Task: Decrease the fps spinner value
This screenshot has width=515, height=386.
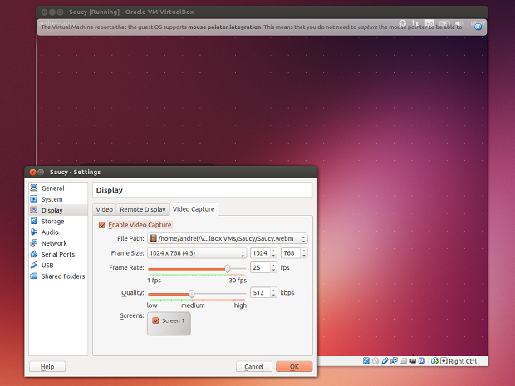Action: tap(273, 270)
